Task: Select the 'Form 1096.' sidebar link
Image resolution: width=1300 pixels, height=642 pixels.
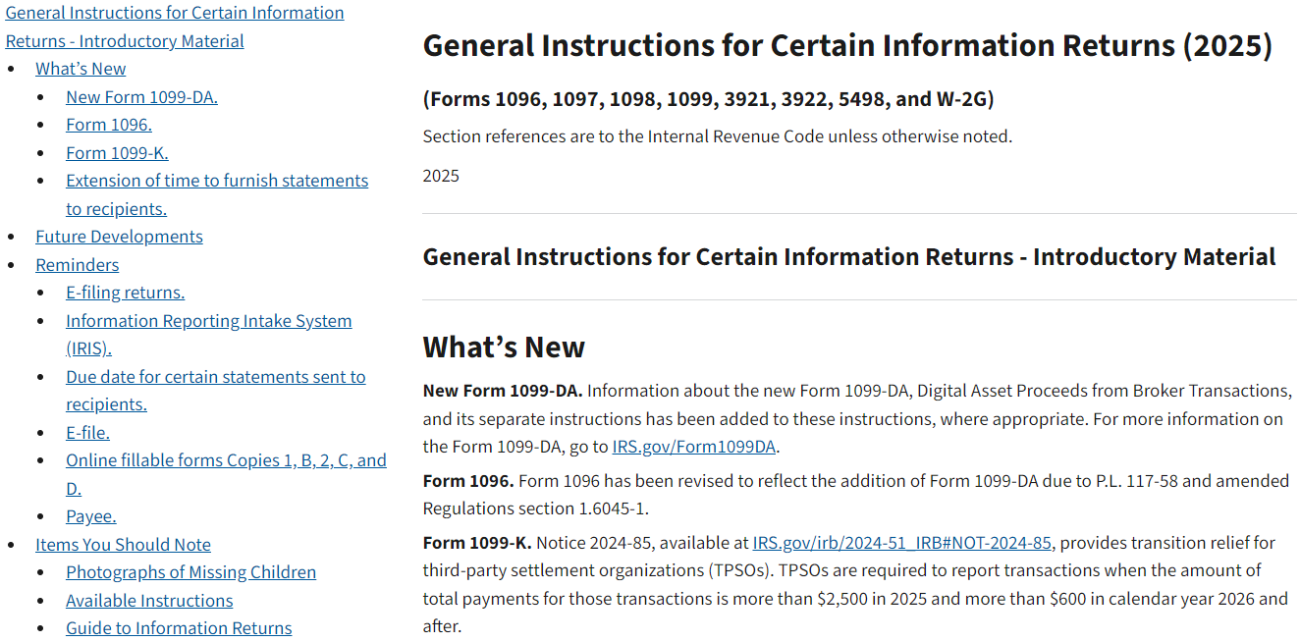Action: [109, 125]
